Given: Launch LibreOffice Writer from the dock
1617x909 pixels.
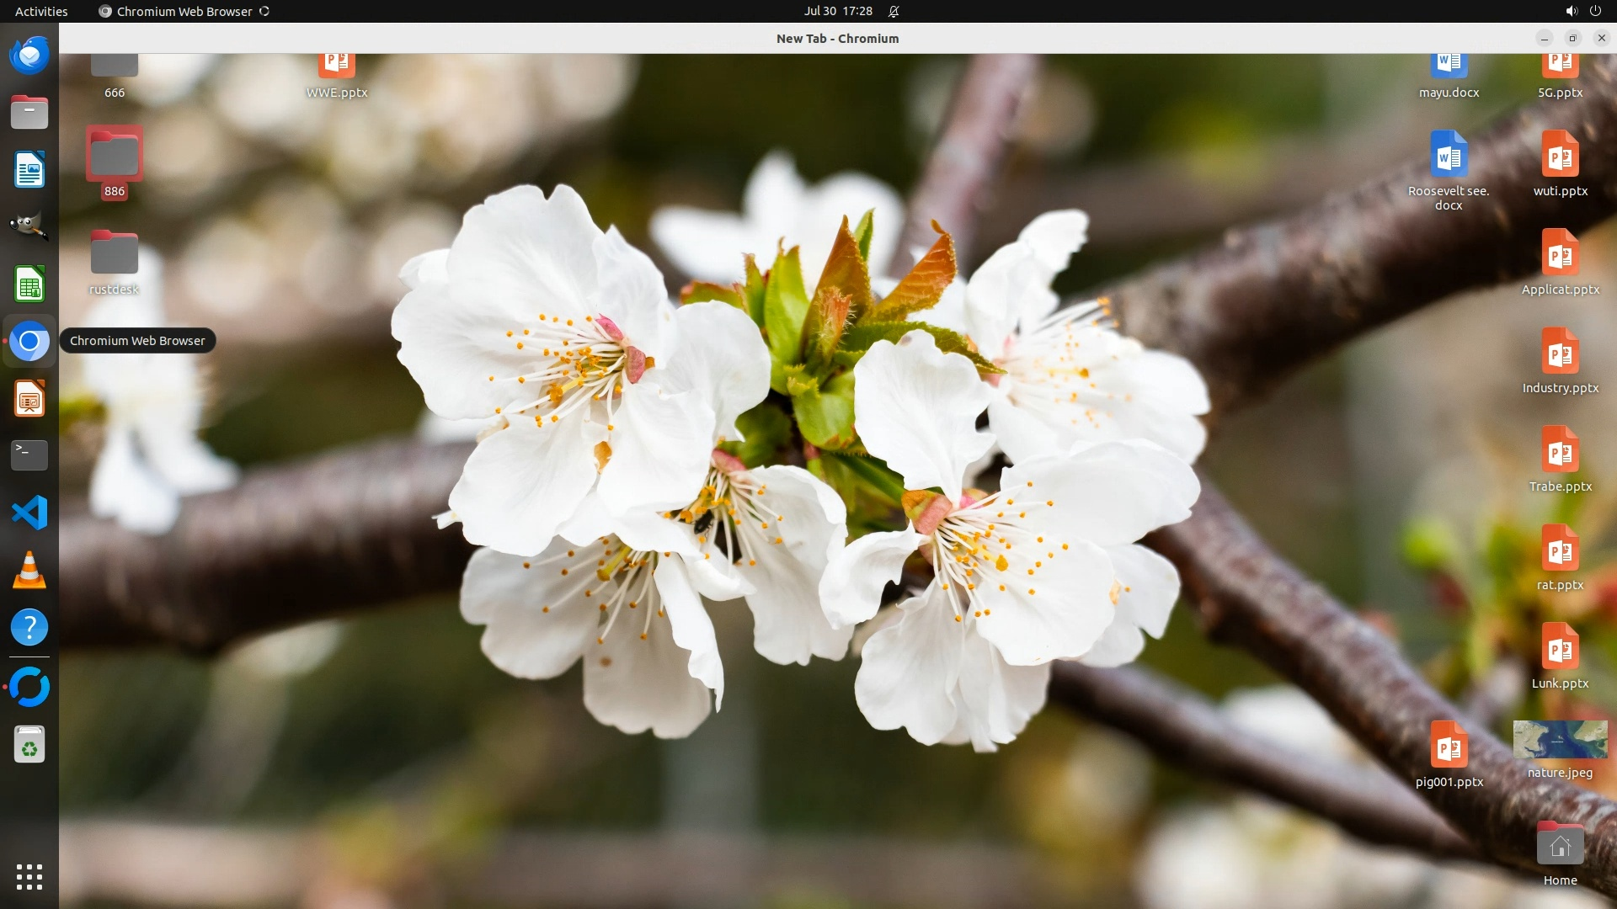Looking at the screenshot, I should (x=29, y=170).
